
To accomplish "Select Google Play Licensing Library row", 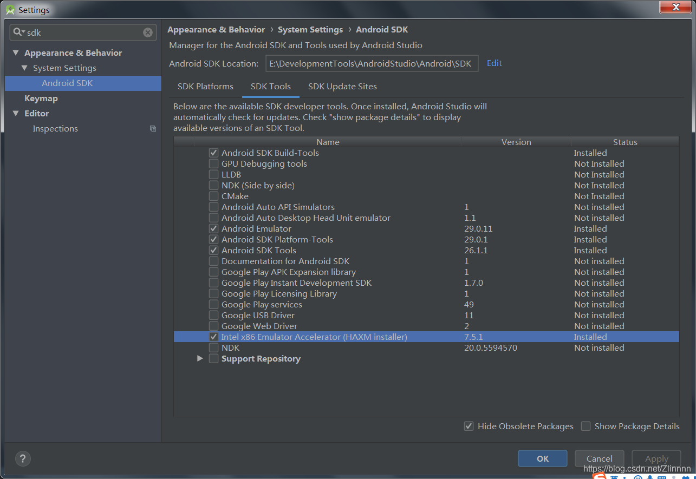I will 426,294.
